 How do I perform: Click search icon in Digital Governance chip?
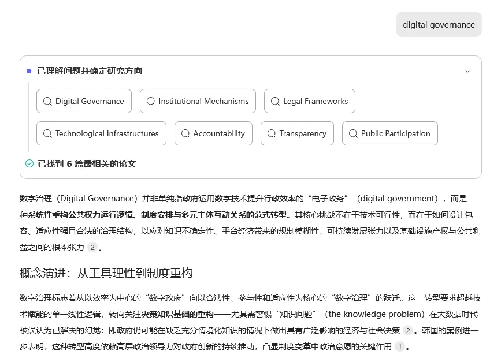tap(48, 101)
